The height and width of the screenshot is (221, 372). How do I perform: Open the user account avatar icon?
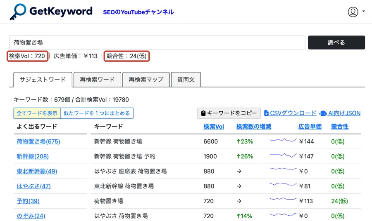pos(353,12)
